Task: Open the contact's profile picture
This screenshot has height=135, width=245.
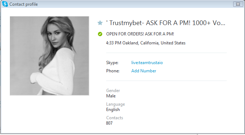Action: tap(50, 56)
